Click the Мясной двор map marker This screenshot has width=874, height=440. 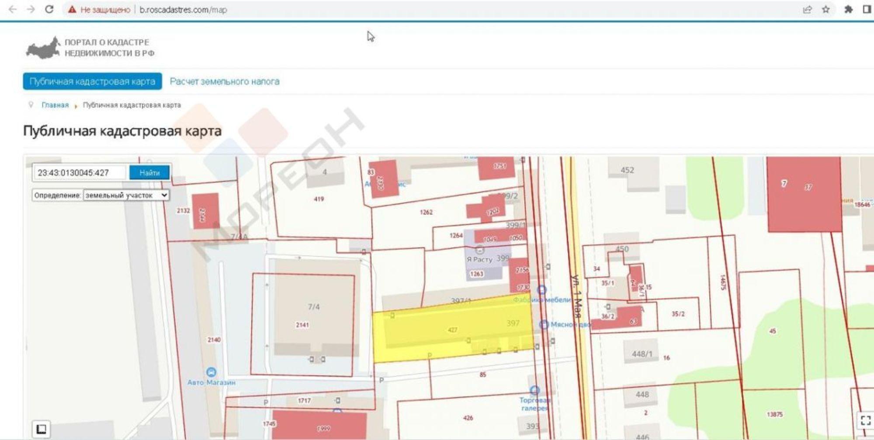click(544, 324)
